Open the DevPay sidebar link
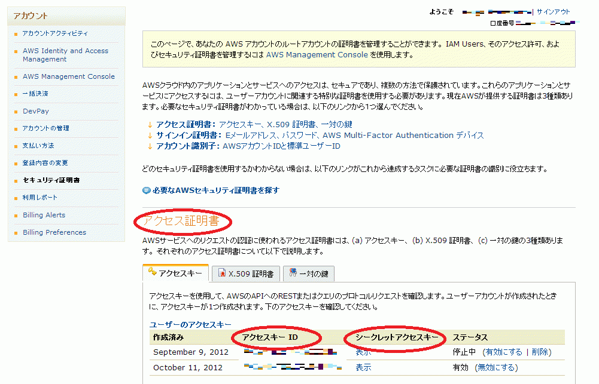This screenshot has width=599, height=384. 36,111
